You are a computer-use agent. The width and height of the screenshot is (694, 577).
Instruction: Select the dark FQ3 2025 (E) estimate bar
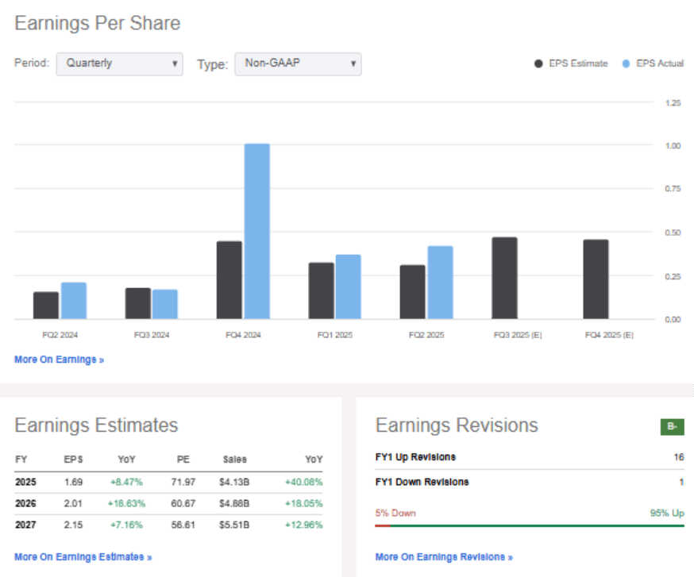pos(504,278)
